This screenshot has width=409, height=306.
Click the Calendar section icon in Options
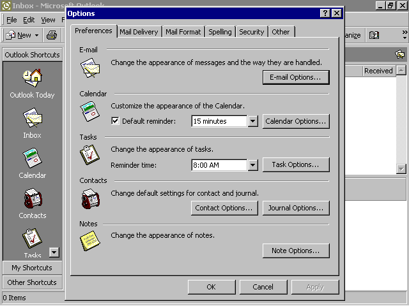(89, 112)
